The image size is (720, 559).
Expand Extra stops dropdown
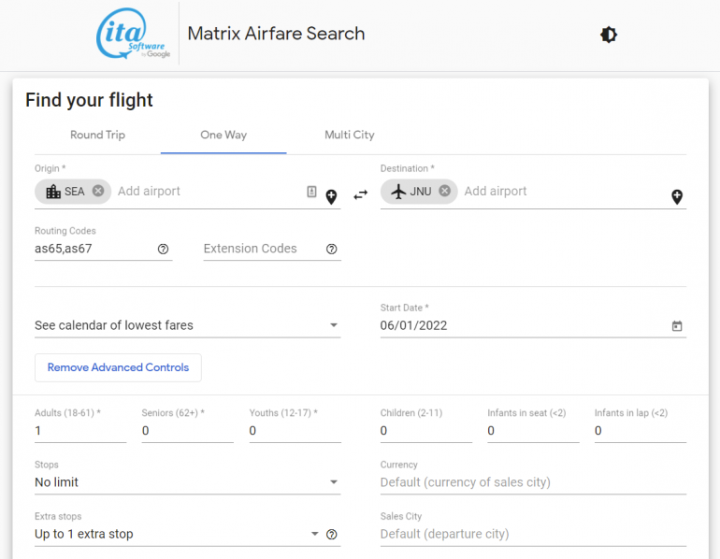click(x=176, y=535)
